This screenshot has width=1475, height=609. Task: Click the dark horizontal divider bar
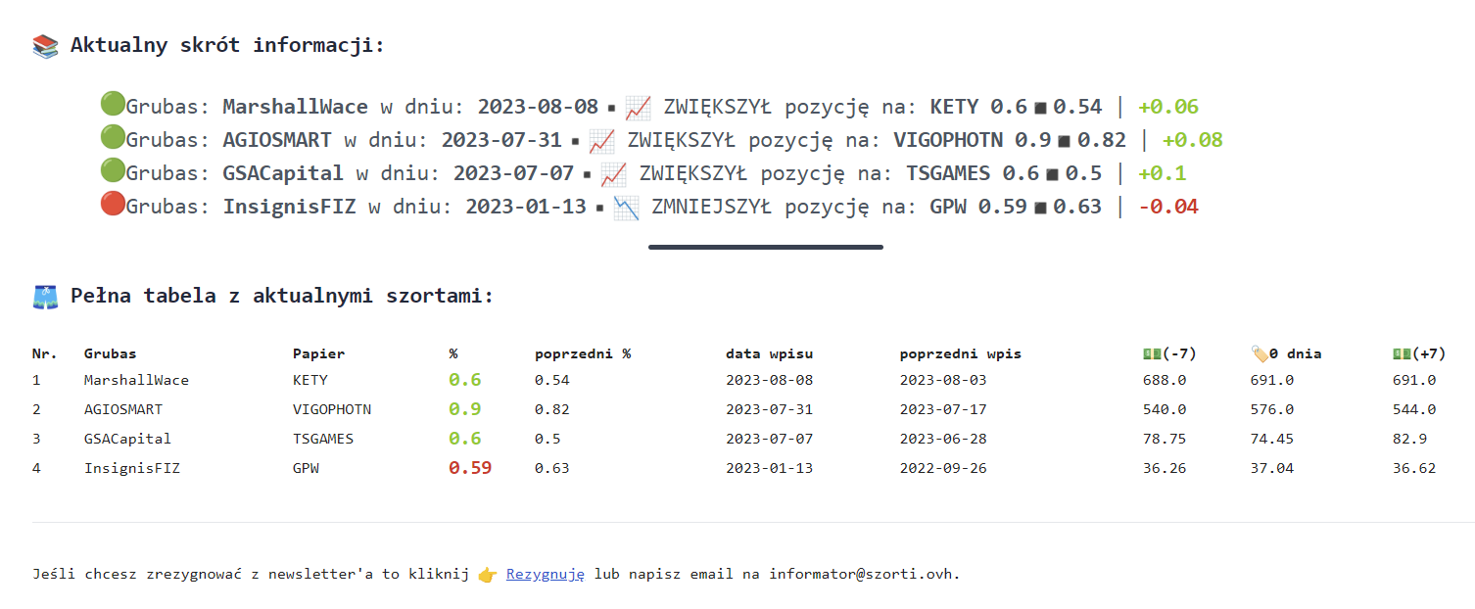tap(765, 247)
